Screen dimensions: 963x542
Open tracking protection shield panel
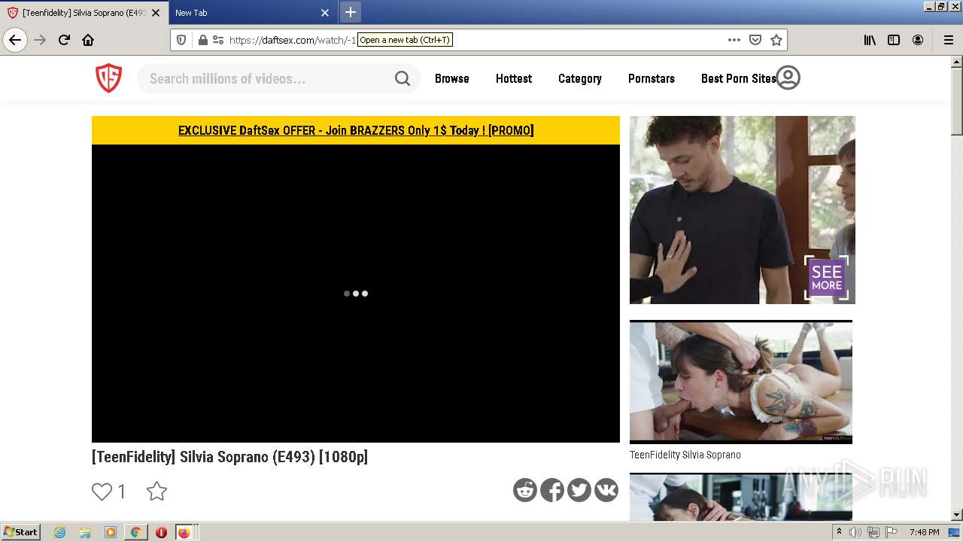point(181,40)
